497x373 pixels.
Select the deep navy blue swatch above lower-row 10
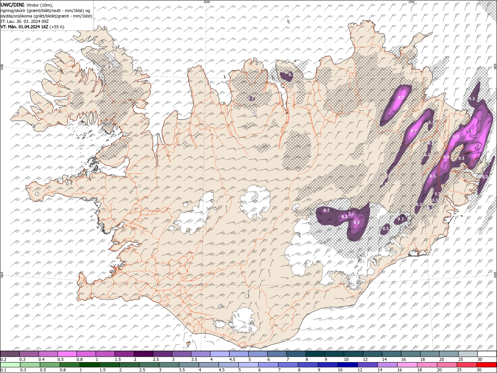click(x=348, y=365)
